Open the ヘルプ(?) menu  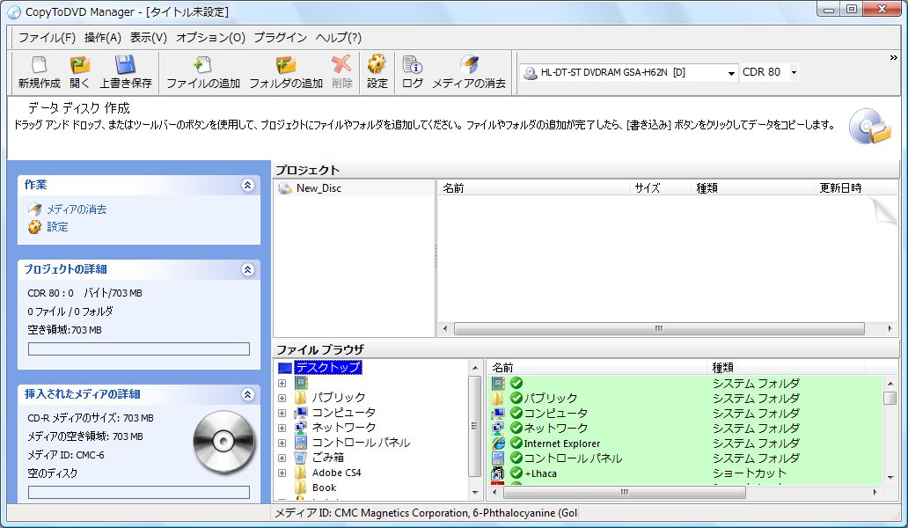(x=338, y=38)
